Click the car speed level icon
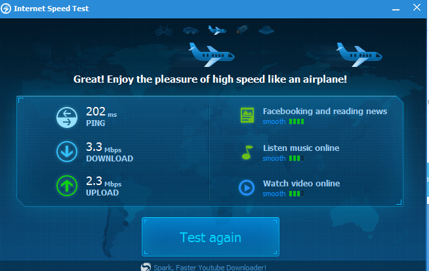The image size is (429, 271). coord(191,30)
